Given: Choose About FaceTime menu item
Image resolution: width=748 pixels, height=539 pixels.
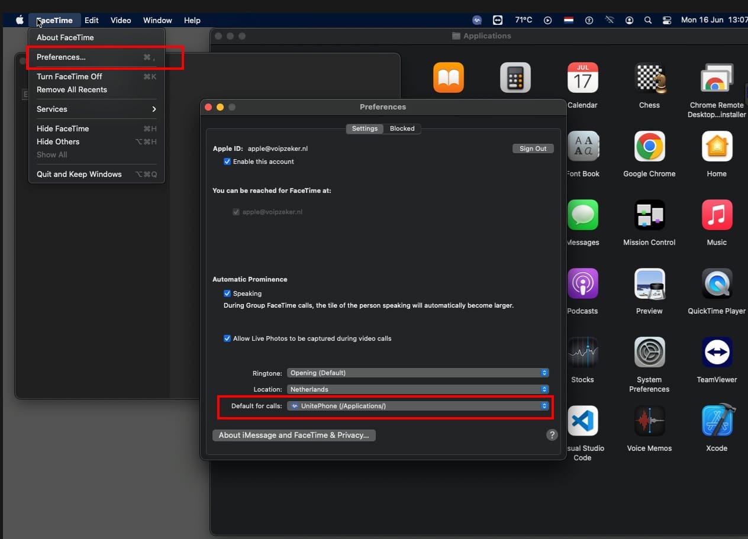Looking at the screenshot, I should [96, 37].
